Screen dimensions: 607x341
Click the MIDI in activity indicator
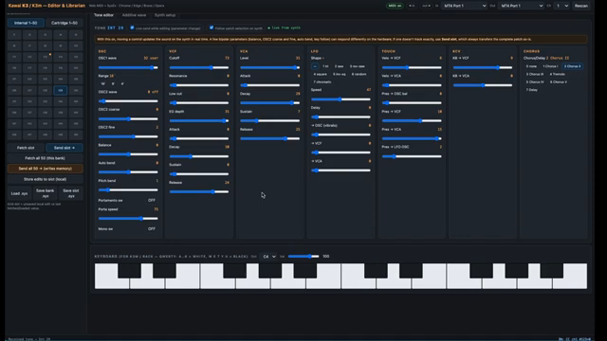(412, 6)
